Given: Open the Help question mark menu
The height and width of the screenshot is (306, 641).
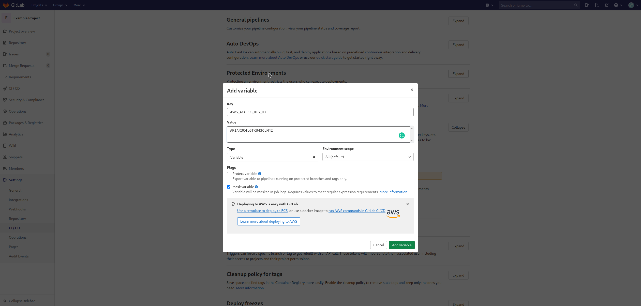Looking at the screenshot, I should click(618, 5).
